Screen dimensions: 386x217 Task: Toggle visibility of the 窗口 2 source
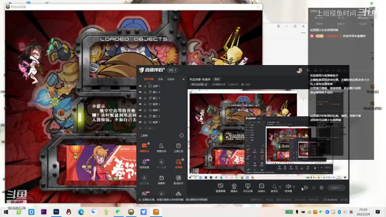140,116
